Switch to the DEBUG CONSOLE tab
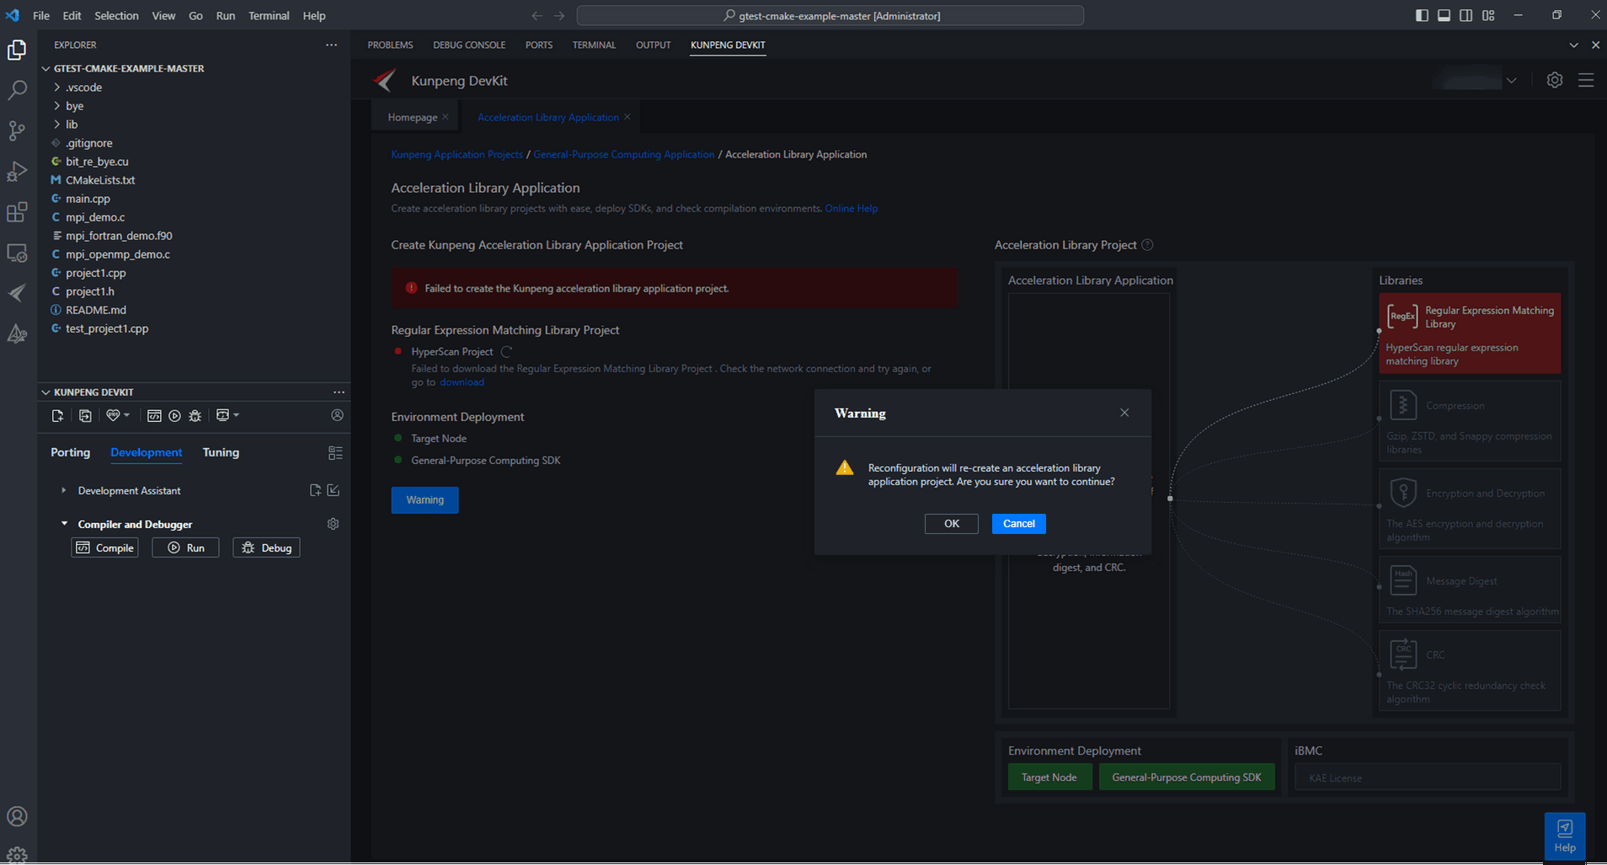The height and width of the screenshot is (865, 1607). coord(469,45)
